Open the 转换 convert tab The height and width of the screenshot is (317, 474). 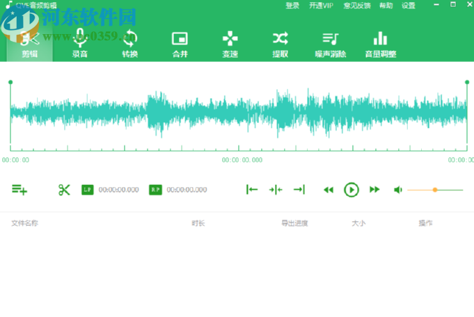click(130, 44)
